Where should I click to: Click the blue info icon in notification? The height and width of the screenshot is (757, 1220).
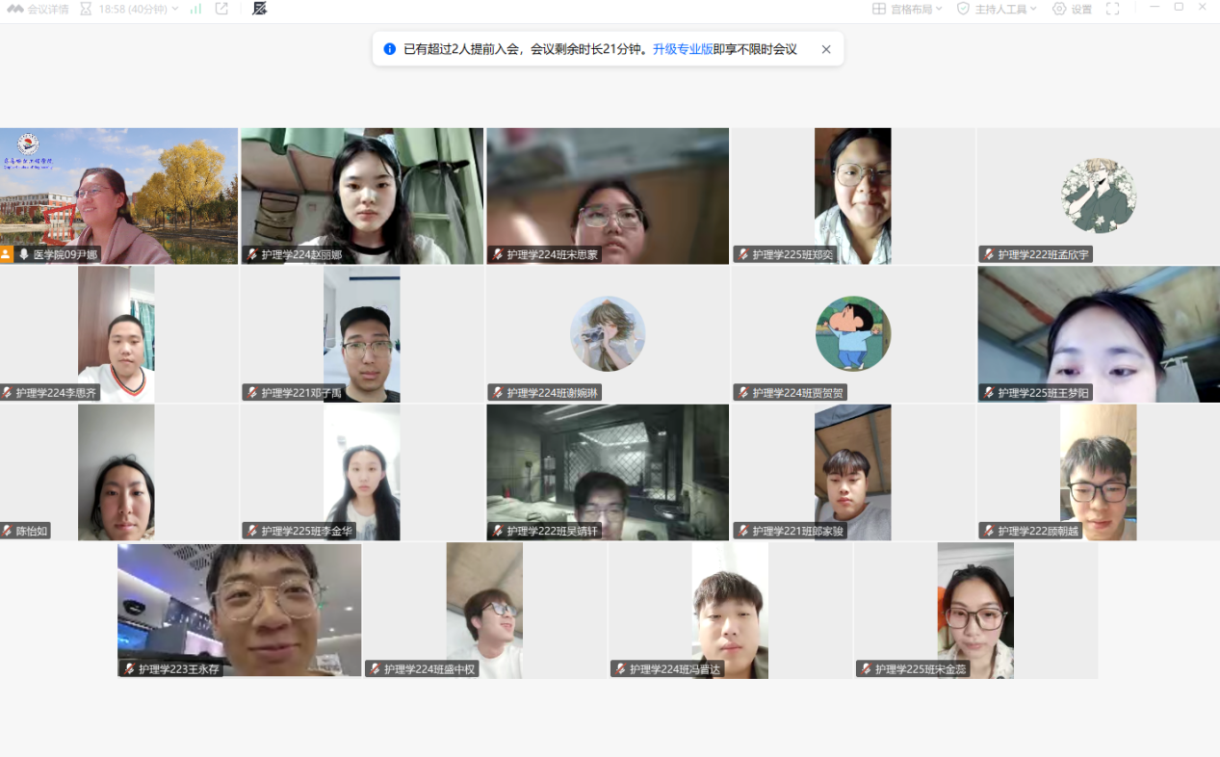pyautogui.click(x=390, y=49)
